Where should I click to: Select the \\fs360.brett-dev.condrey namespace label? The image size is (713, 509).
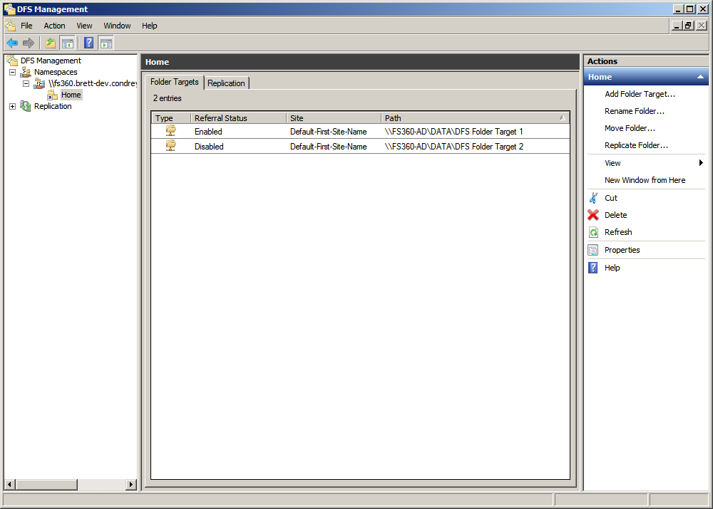pyautogui.click(x=93, y=83)
